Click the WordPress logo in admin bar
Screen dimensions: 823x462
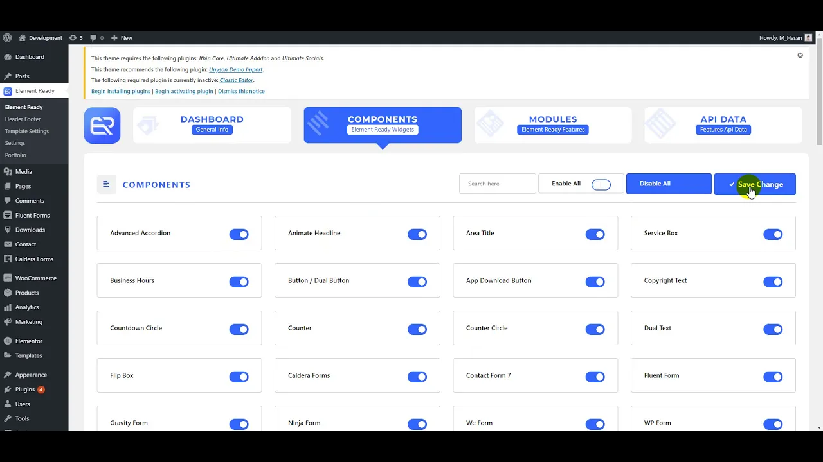[x=7, y=38]
